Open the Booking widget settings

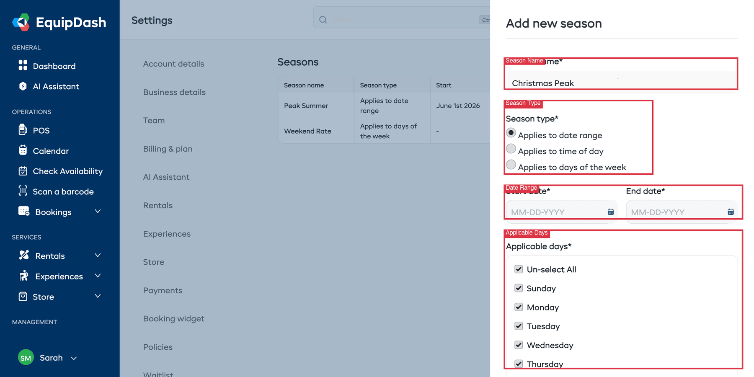pos(173,318)
